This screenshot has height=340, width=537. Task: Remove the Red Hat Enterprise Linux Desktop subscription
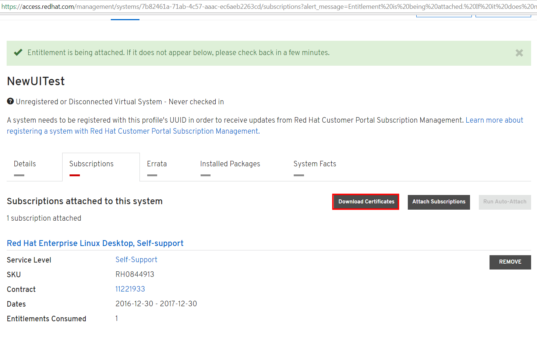(x=510, y=262)
